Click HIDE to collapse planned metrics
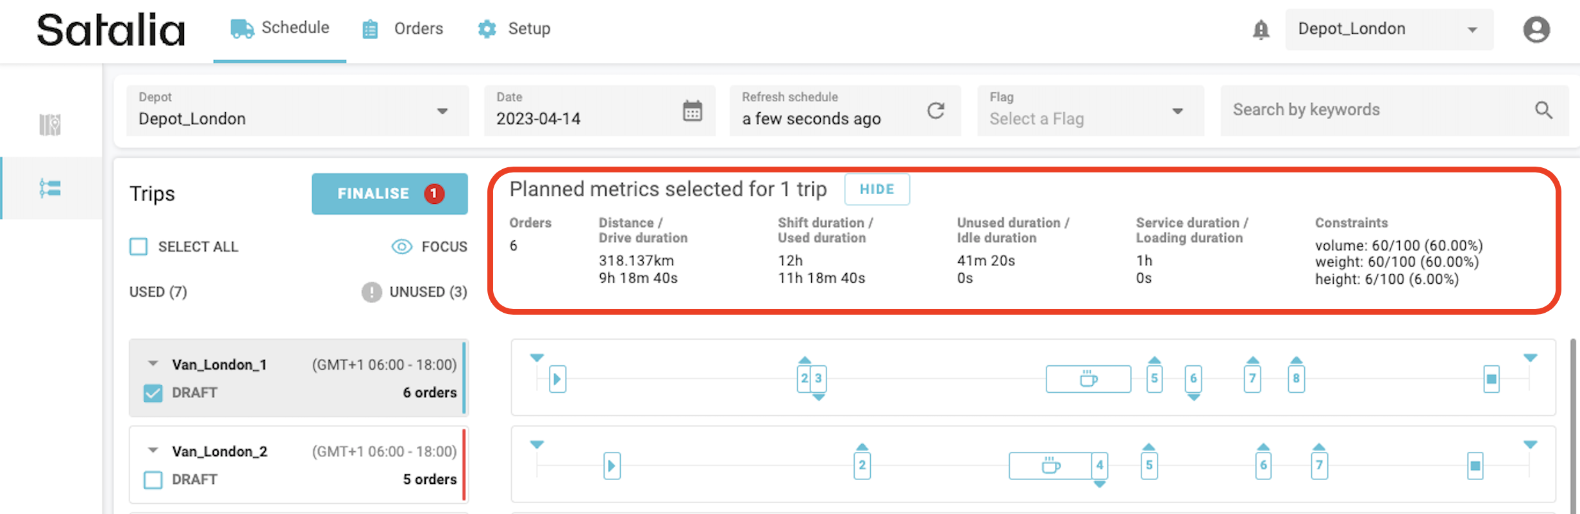Screen dimensions: 1580x514 pos(876,189)
